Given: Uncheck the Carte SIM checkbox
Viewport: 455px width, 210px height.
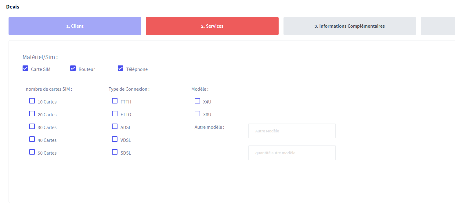Looking at the screenshot, I should click(25, 68).
